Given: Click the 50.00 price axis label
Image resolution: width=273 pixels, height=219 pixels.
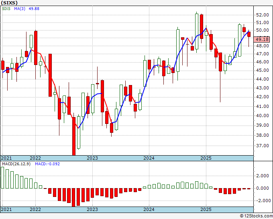Looking at the screenshot, I should pos(263,30).
